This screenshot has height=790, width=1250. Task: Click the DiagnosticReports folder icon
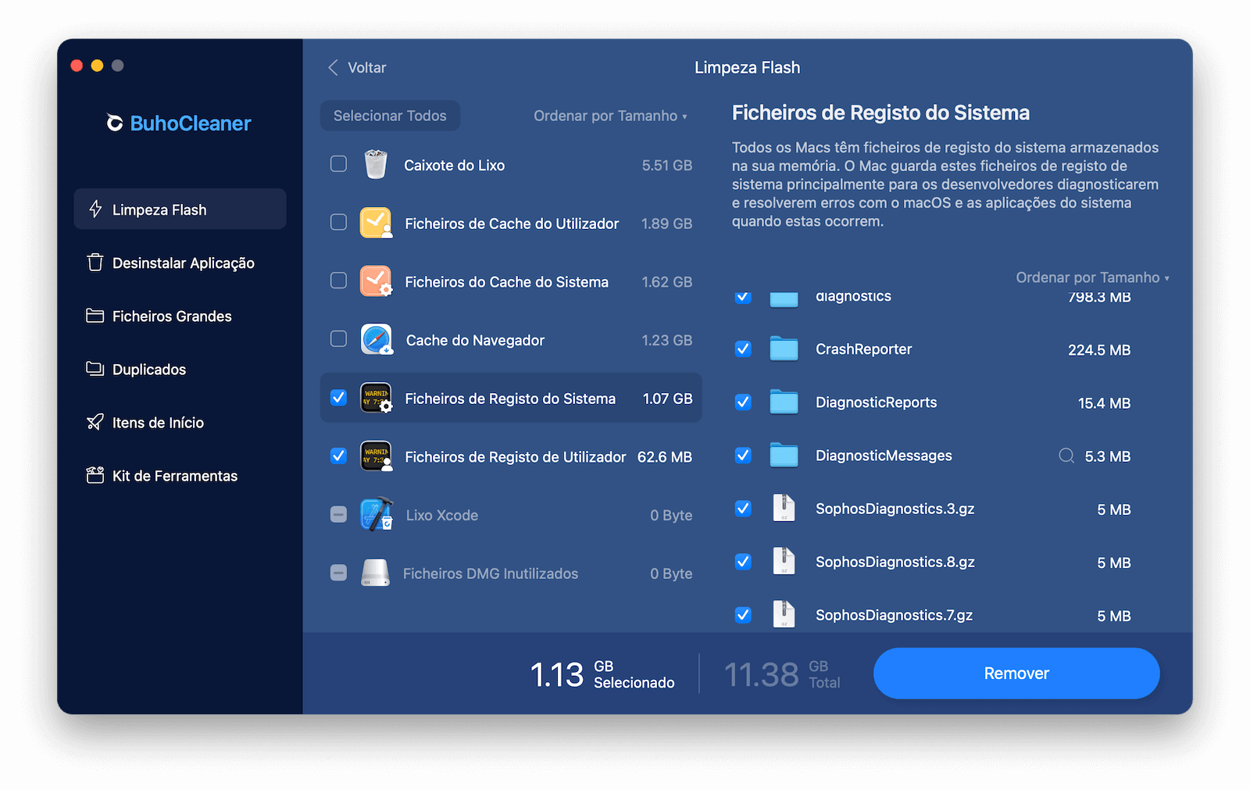tap(784, 402)
